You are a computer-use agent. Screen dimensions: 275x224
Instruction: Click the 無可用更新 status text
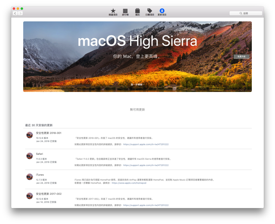pos(137,109)
